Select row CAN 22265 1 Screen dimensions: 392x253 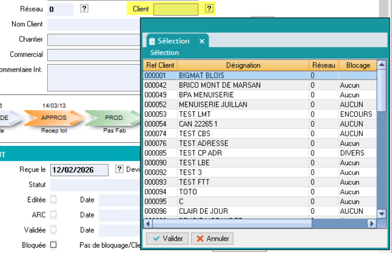[260, 124]
